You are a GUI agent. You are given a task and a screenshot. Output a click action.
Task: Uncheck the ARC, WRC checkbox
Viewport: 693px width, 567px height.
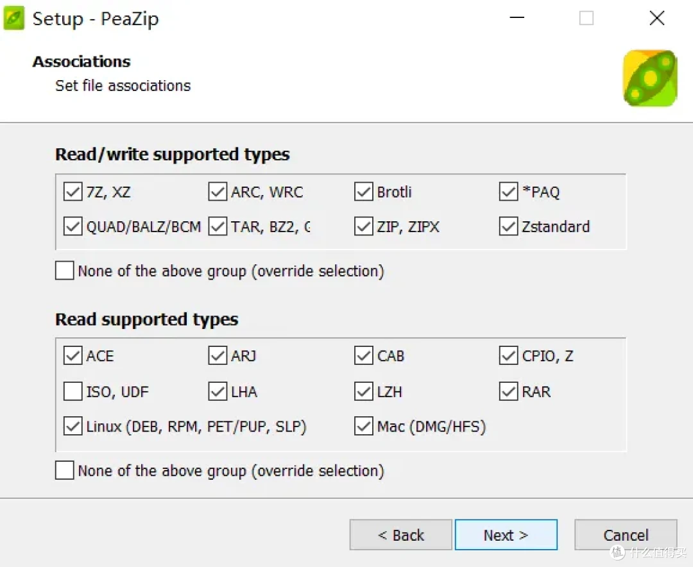point(218,192)
